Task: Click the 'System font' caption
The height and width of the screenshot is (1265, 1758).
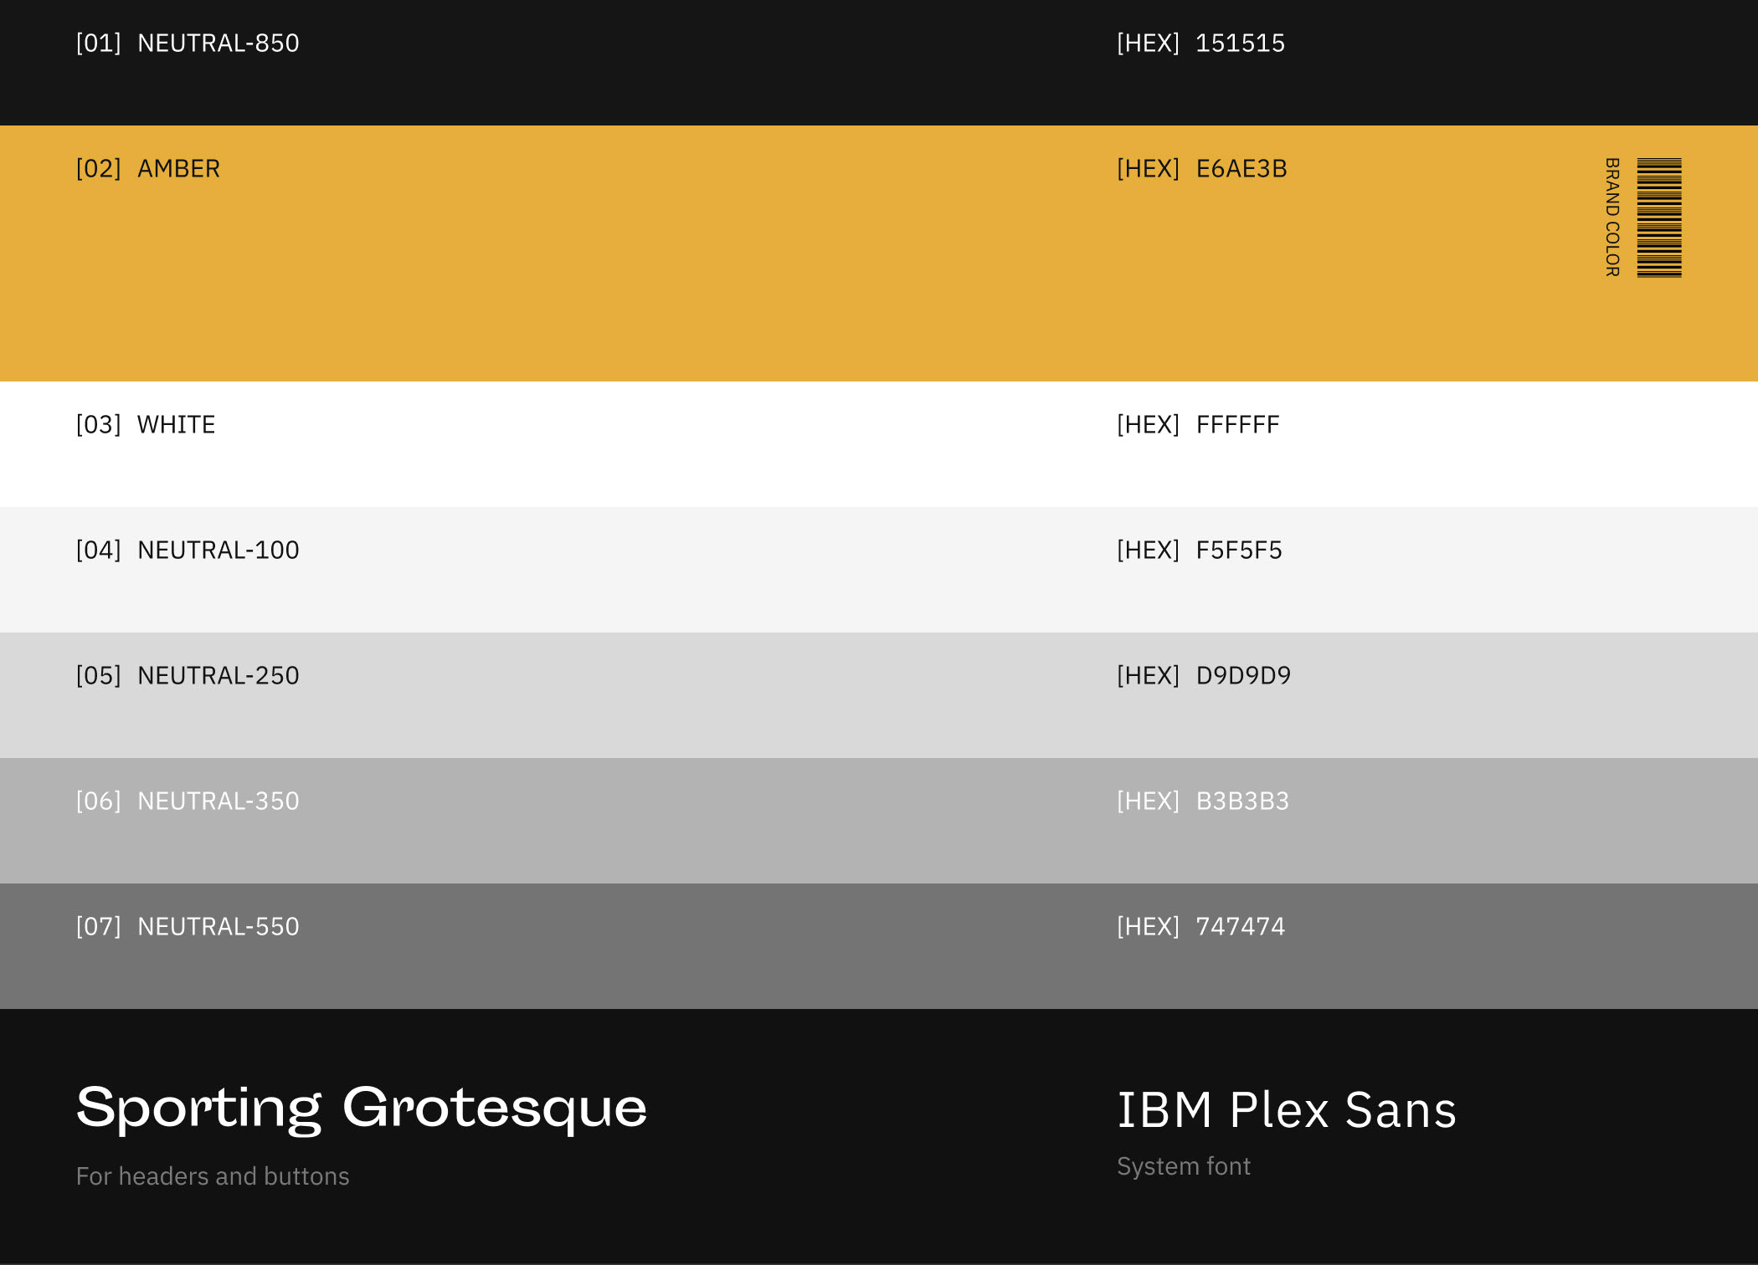Action: tap(1184, 1166)
